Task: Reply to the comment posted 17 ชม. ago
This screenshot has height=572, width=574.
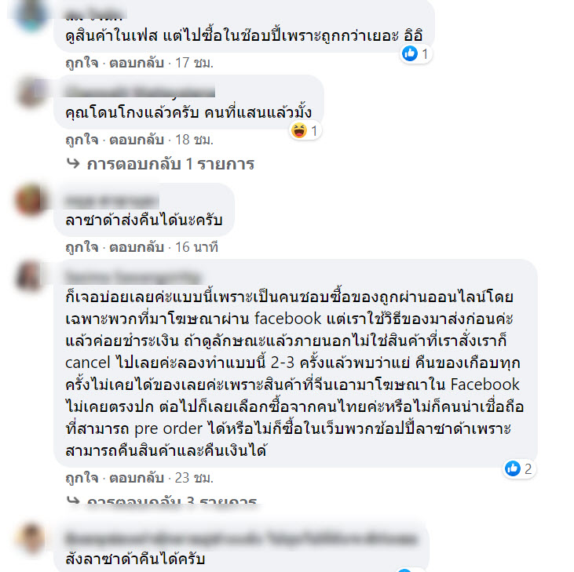Action: 137,63
